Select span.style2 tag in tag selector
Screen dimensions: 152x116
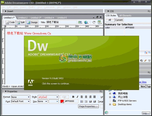click(17, 86)
